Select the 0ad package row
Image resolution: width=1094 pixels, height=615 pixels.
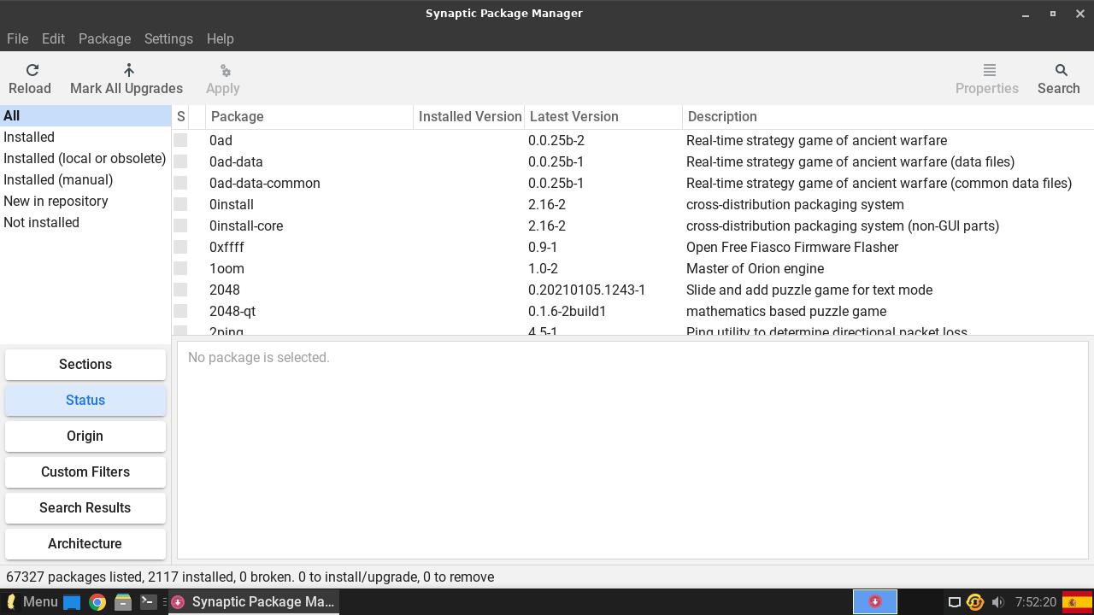pyautogui.click(x=632, y=140)
